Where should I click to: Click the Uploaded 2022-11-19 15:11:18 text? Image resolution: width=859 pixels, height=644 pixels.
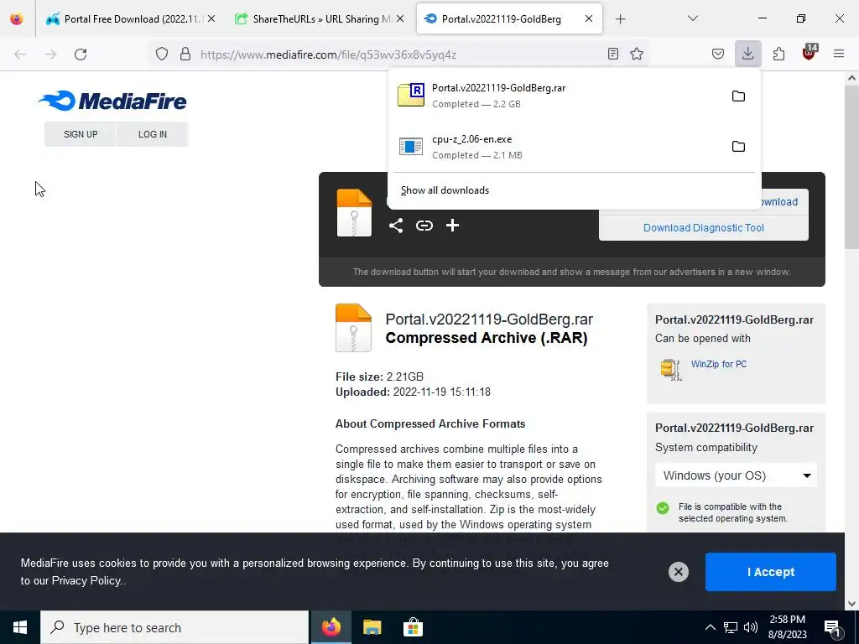413,392
